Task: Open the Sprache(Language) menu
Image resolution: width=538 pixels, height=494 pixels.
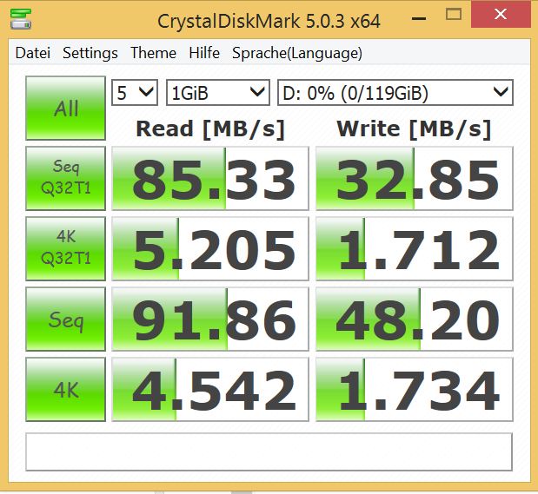Action: point(296,53)
